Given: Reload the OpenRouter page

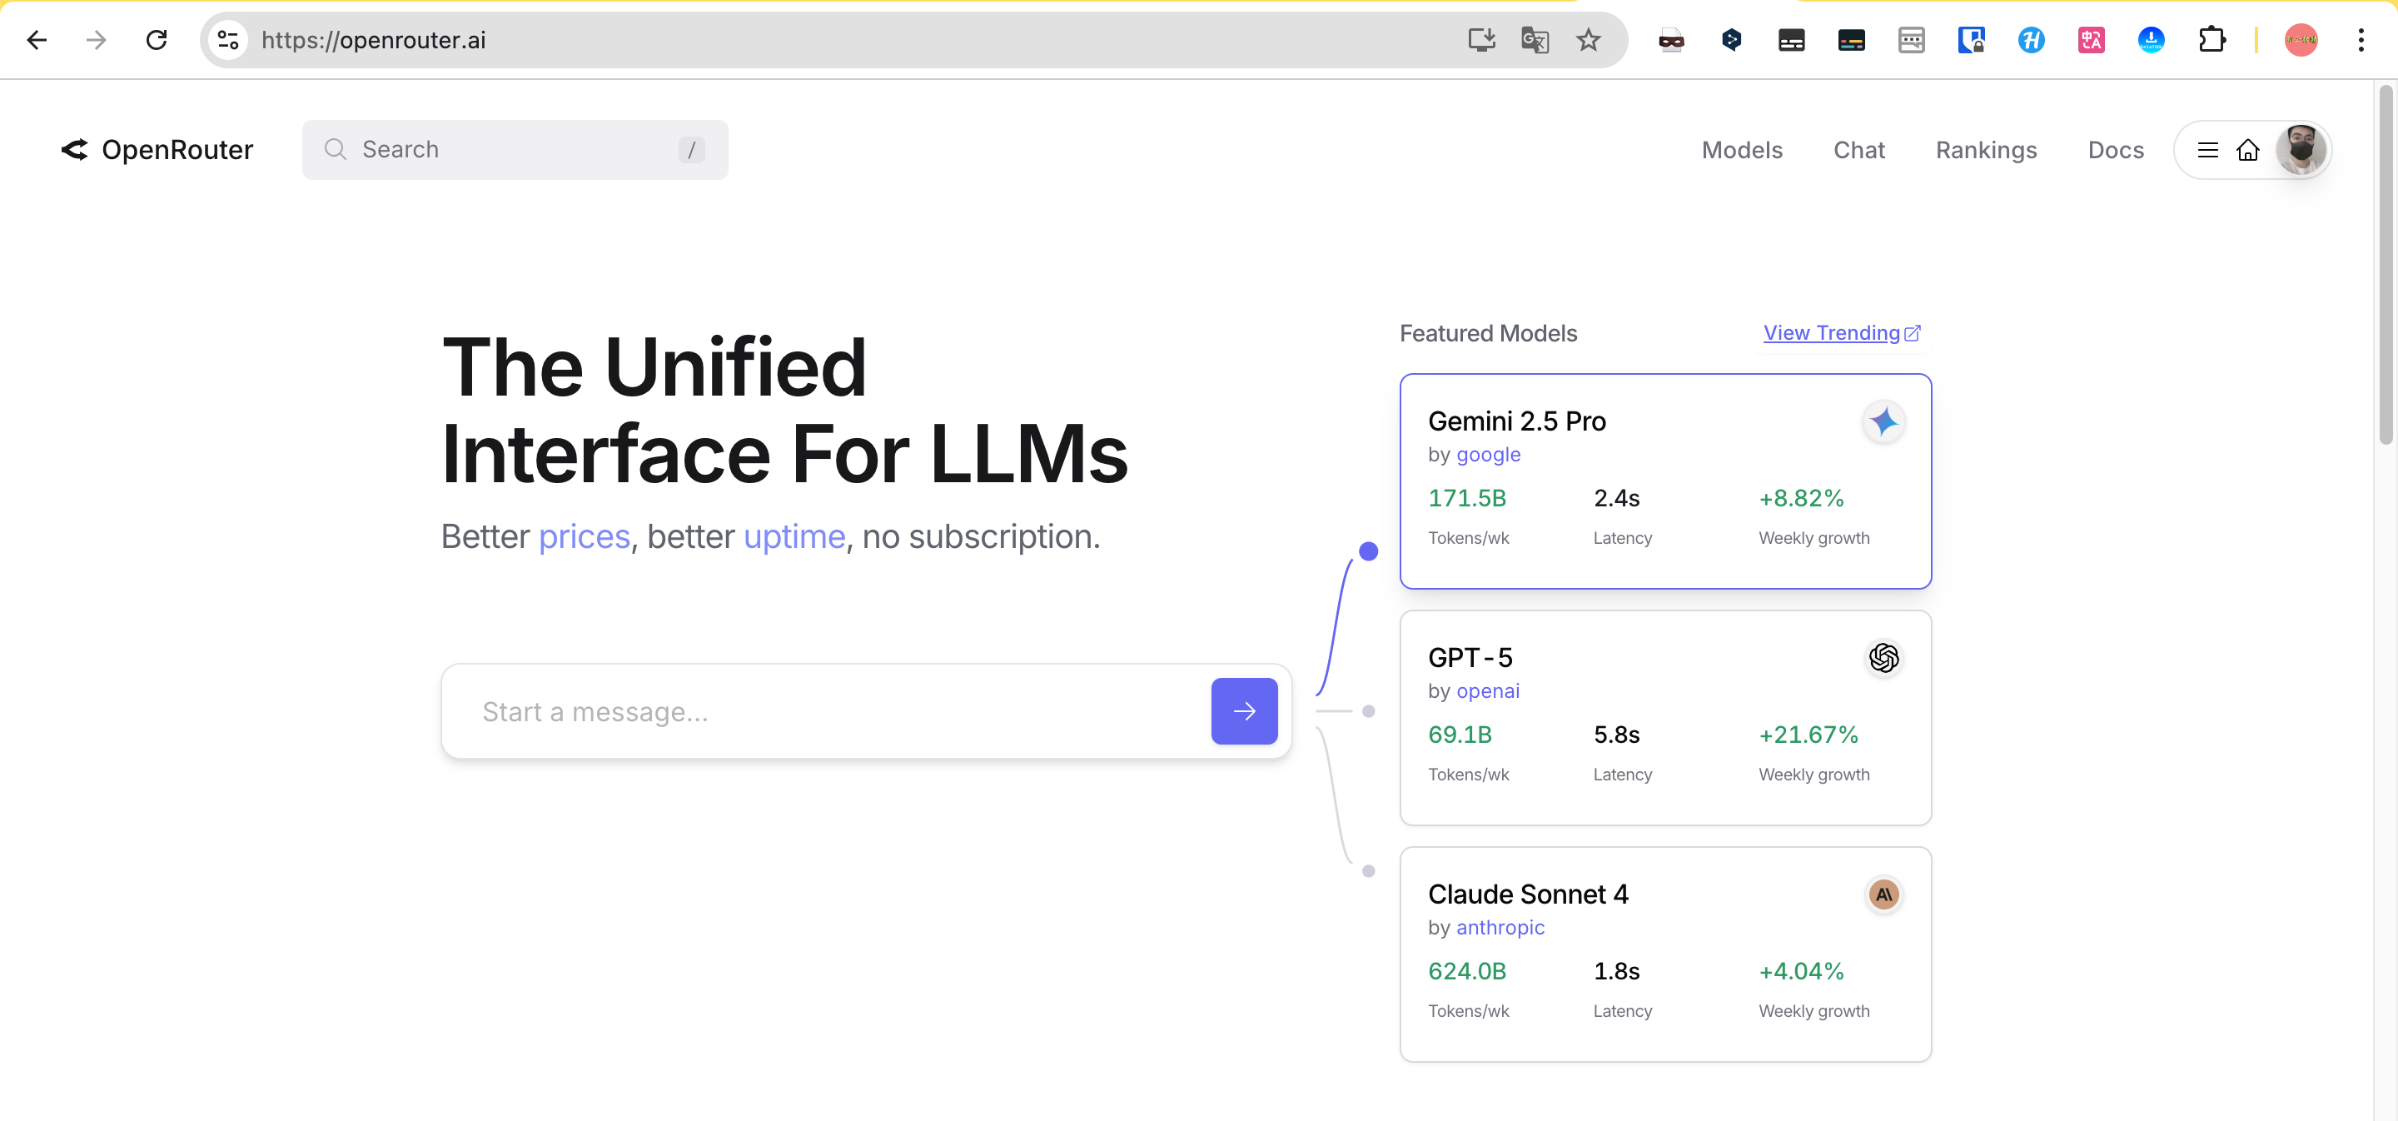Looking at the screenshot, I should click(157, 40).
